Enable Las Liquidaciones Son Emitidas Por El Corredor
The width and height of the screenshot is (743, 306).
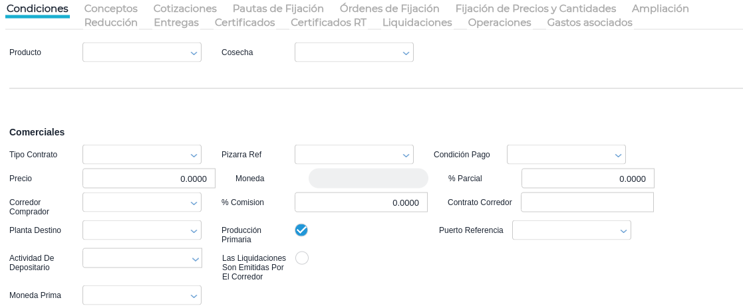pos(302,258)
